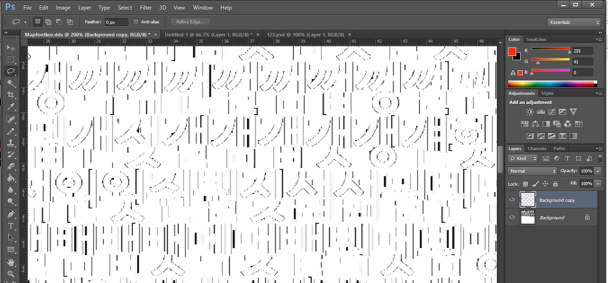The image size is (608, 283).
Task: Click the Refine Edge button
Action: coord(188,22)
